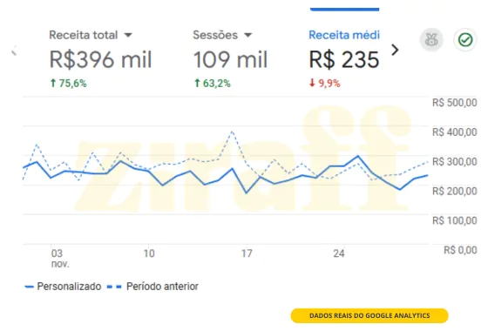Open the Receita total dropdown arrow
The height and width of the screenshot is (331, 488).
pyautogui.click(x=128, y=35)
